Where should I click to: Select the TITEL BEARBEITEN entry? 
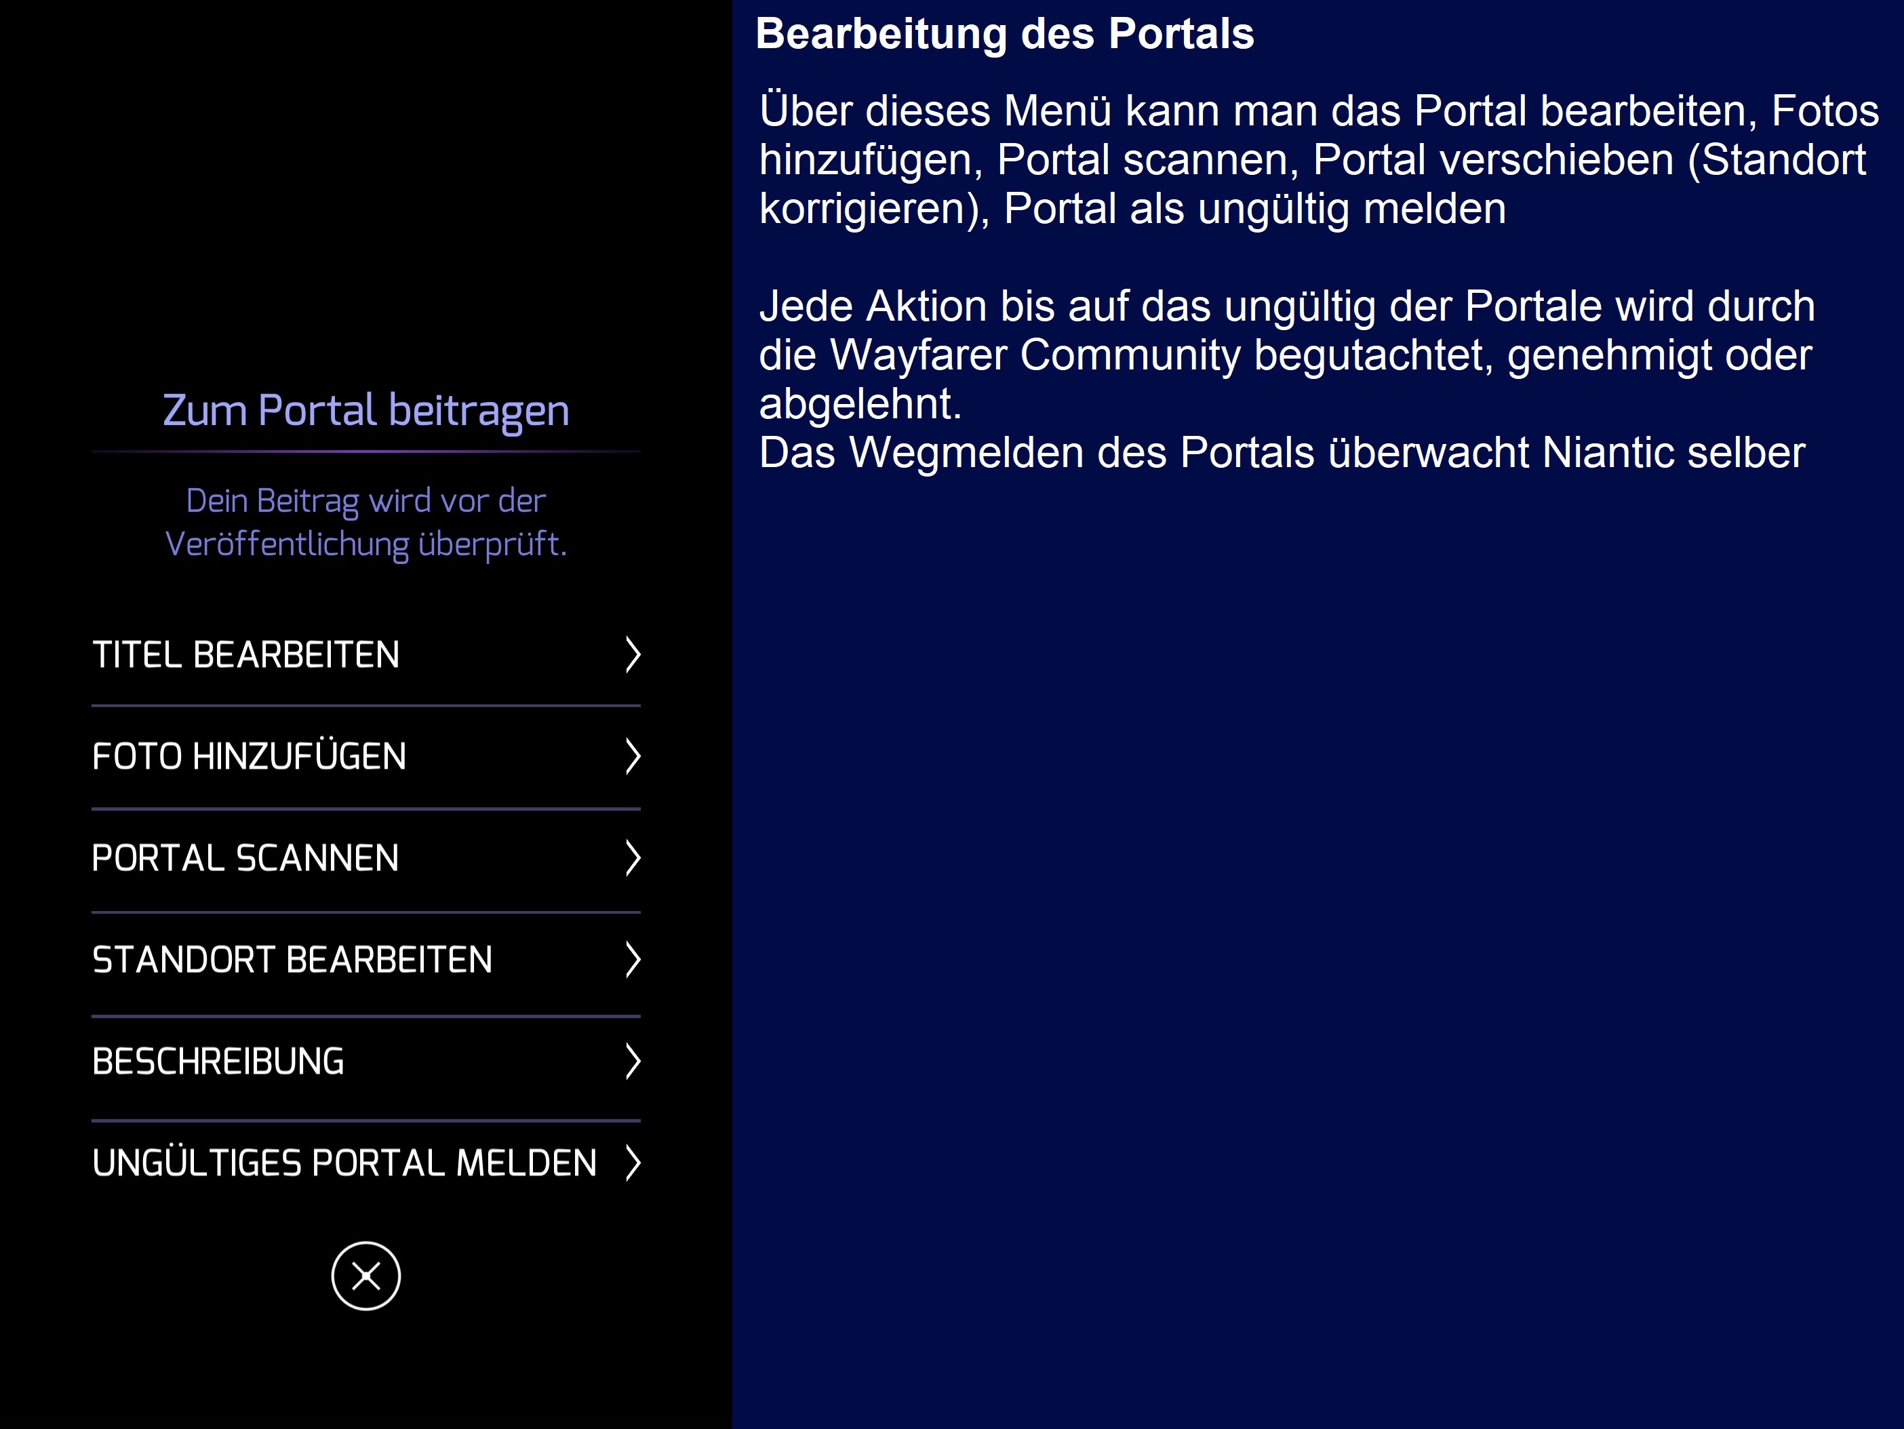(x=366, y=655)
